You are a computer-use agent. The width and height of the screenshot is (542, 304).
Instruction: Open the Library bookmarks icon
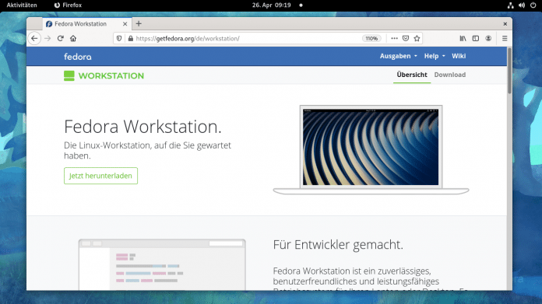(x=463, y=38)
